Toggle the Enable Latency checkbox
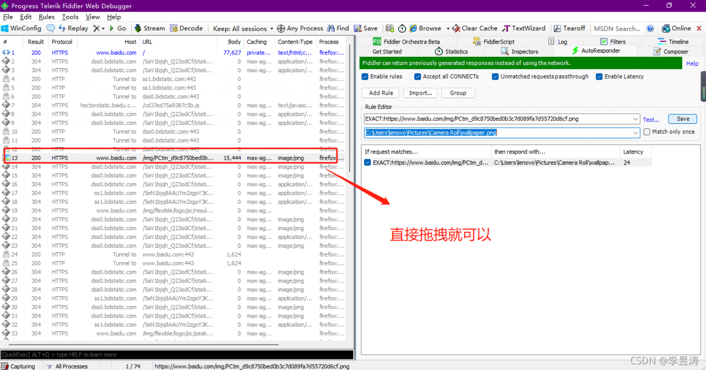Screen dimensions: 706x370 coord(599,77)
